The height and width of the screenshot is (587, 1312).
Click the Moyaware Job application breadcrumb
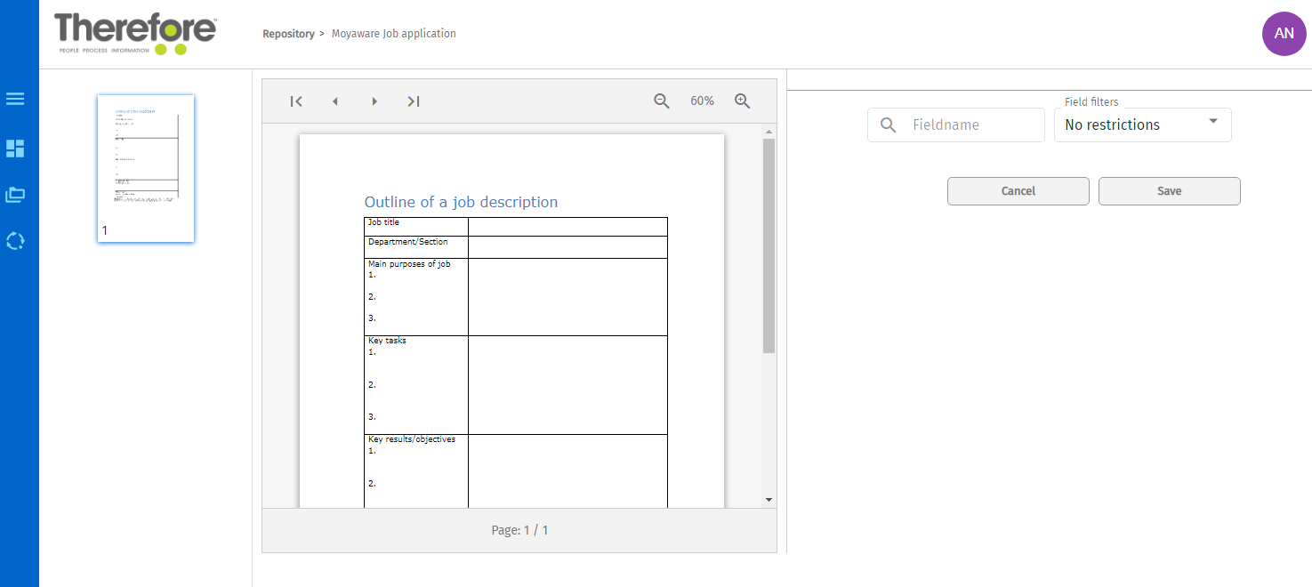pos(393,34)
